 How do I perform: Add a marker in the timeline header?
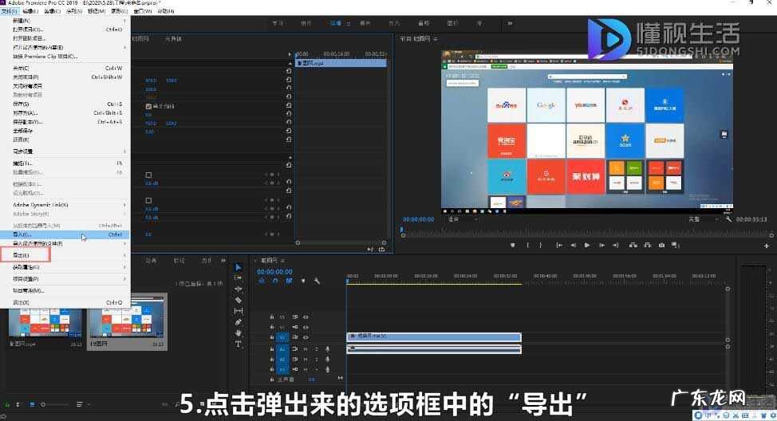303,281
